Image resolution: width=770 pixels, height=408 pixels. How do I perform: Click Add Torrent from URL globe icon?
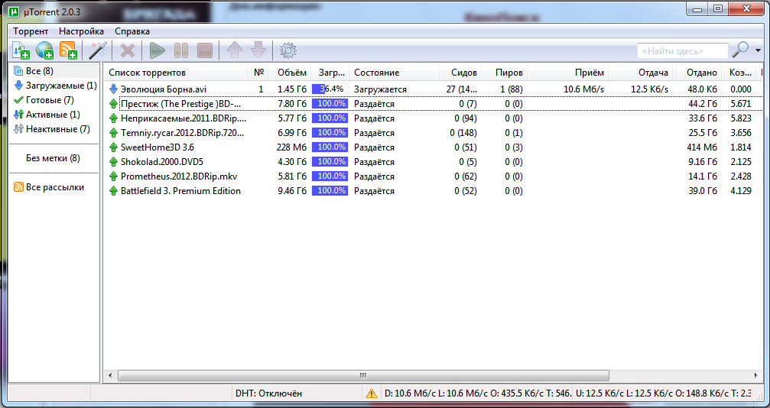pyautogui.click(x=44, y=50)
